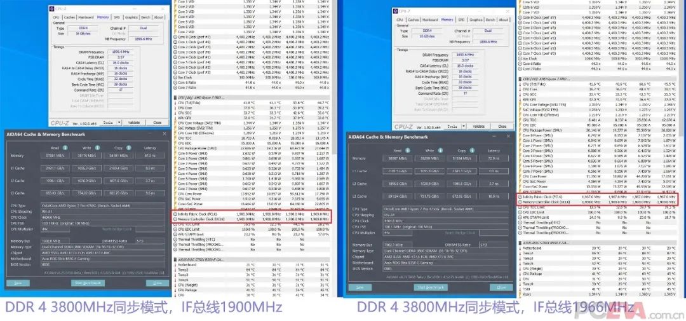The height and width of the screenshot is (321, 686).
Task: Close the left AIDA64 benchmark window with X
Action: tap(166, 135)
